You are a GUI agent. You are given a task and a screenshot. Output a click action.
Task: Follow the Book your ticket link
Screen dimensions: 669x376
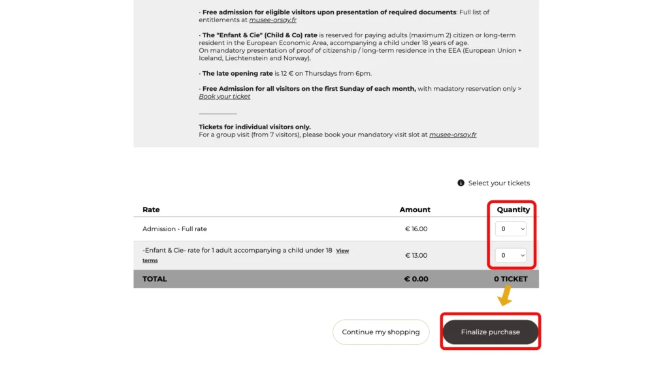point(224,97)
